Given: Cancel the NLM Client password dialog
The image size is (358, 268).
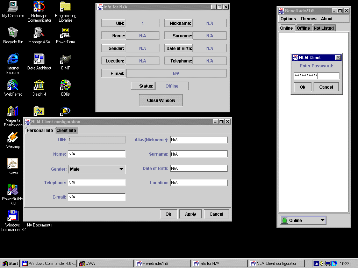Looking at the screenshot, I should (x=326, y=87).
